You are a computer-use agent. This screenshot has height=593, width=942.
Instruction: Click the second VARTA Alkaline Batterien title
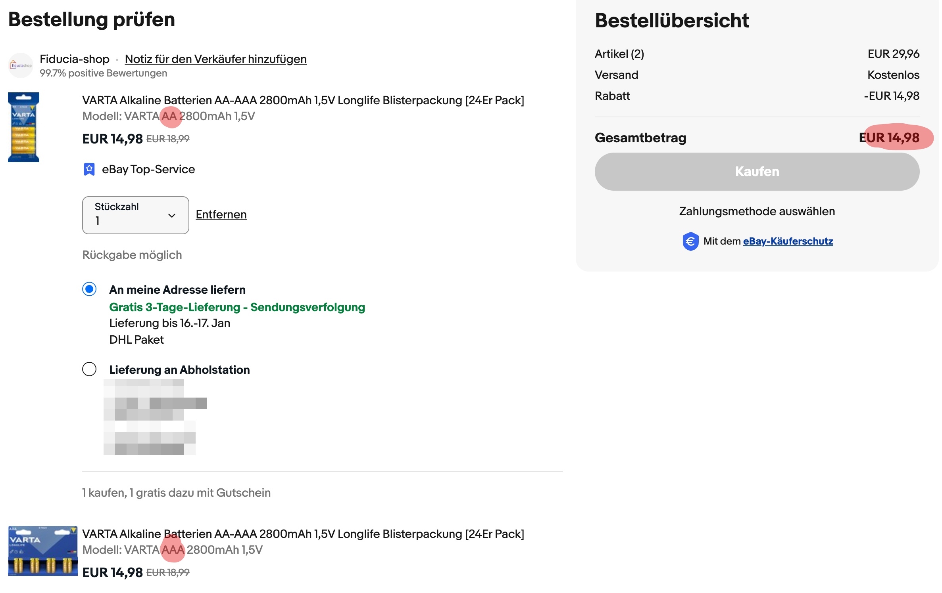pyautogui.click(x=303, y=534)
